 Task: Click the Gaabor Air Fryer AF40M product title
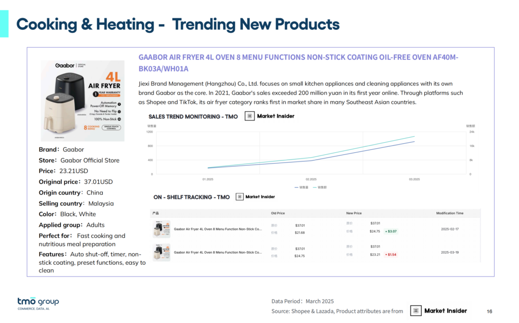pos(298,63)
